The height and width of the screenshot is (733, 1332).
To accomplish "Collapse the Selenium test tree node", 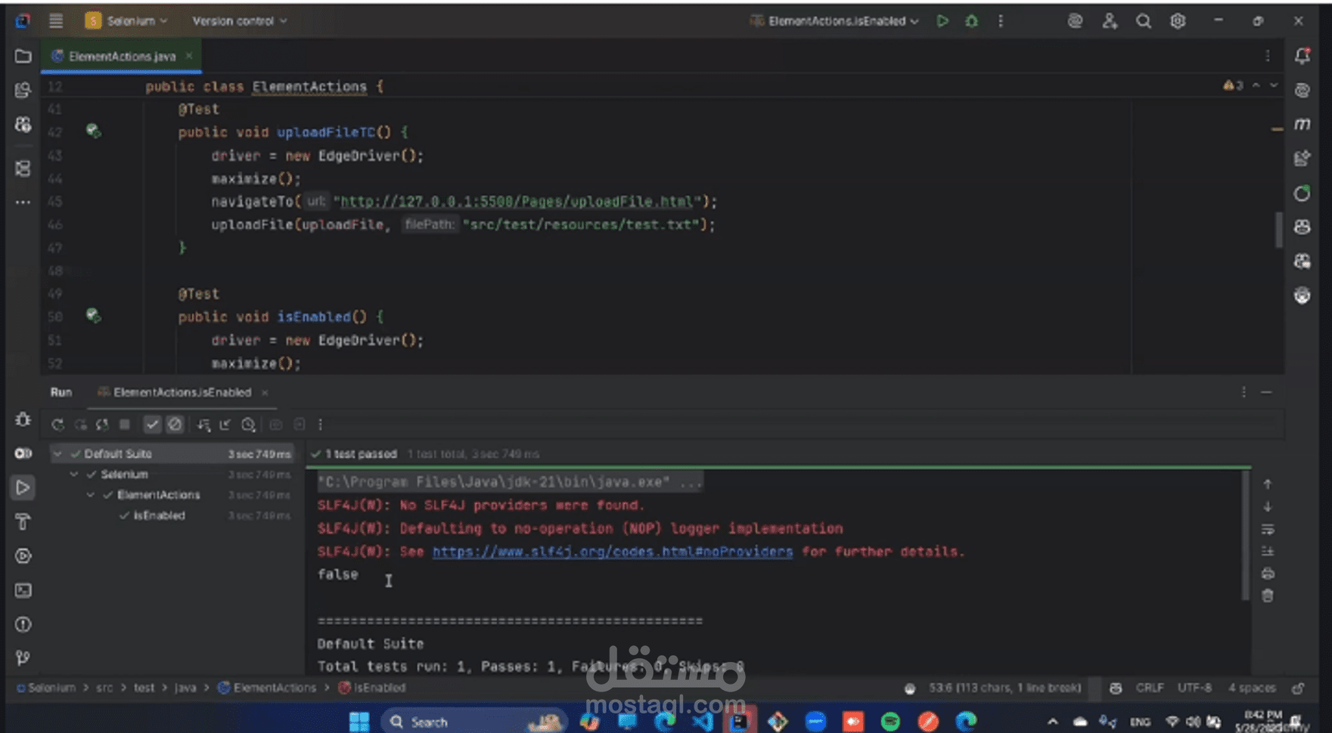I will tap(73, 474).
